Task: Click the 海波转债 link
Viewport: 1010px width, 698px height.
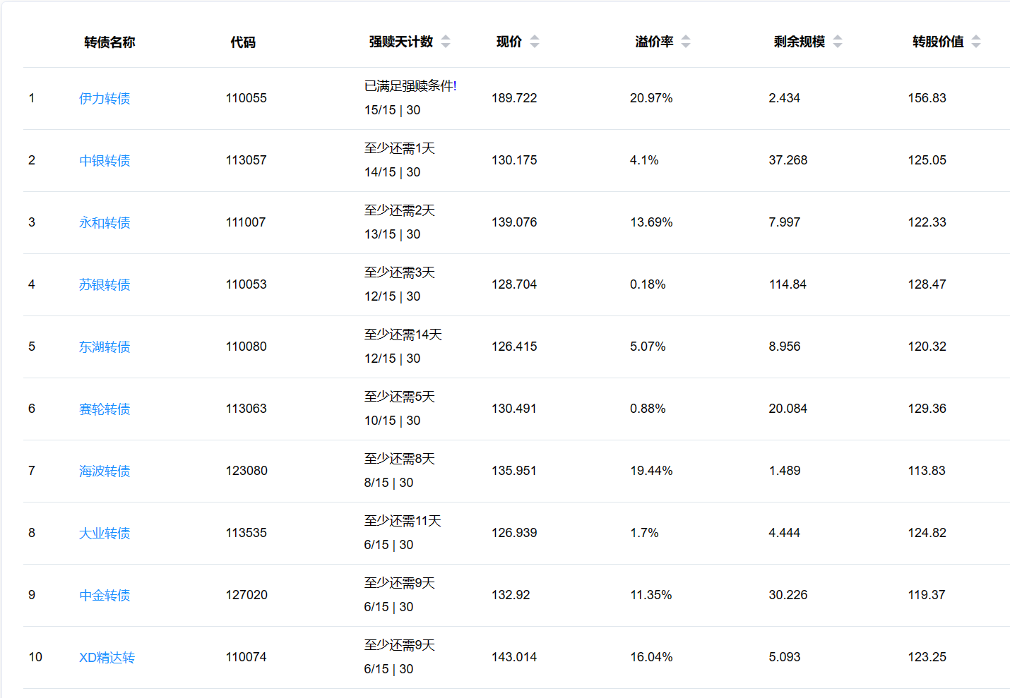Action: [105, 471]
